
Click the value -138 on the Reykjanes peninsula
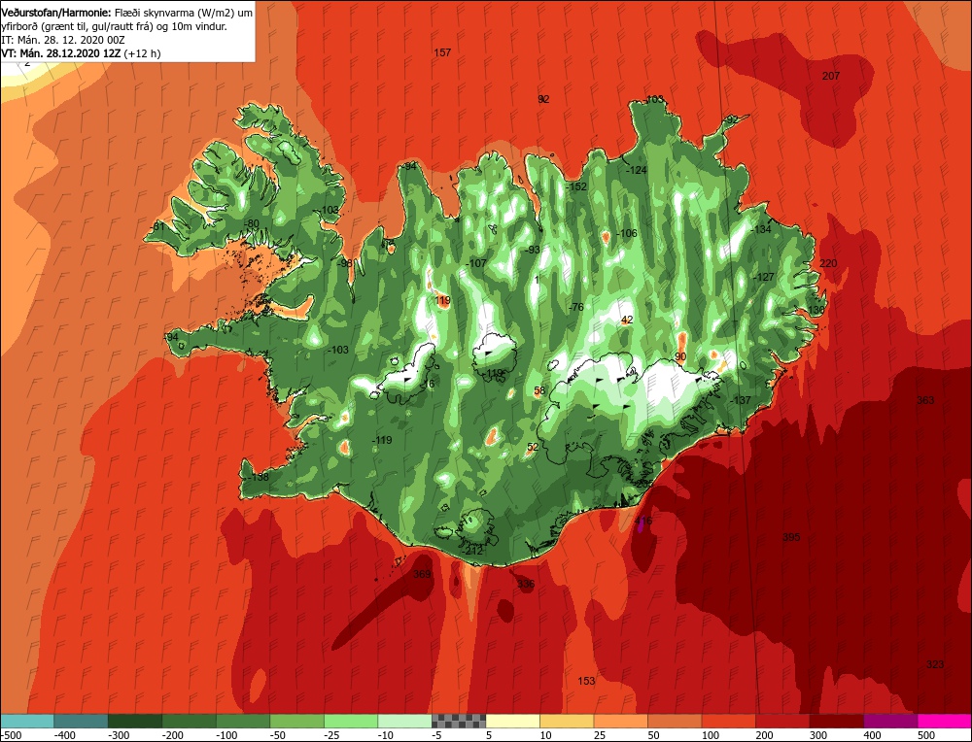[x=260, y=477]
